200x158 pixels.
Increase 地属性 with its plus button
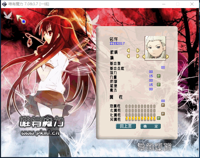coord(163,105)
